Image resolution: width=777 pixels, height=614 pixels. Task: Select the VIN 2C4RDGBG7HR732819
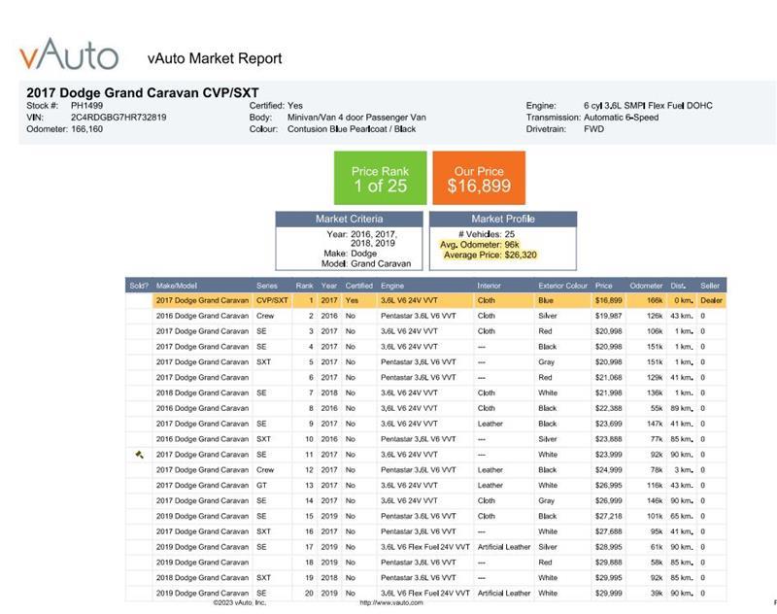click(x=118, y=118)
